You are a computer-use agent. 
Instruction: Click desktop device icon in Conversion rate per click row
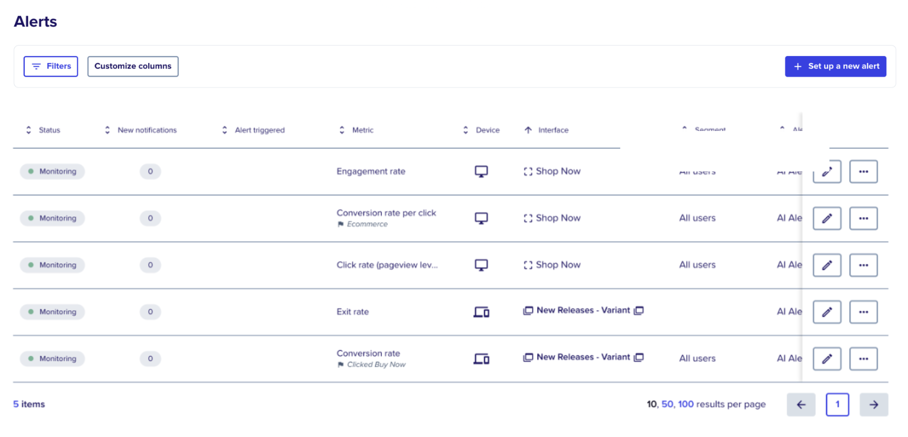click(481, 219)
